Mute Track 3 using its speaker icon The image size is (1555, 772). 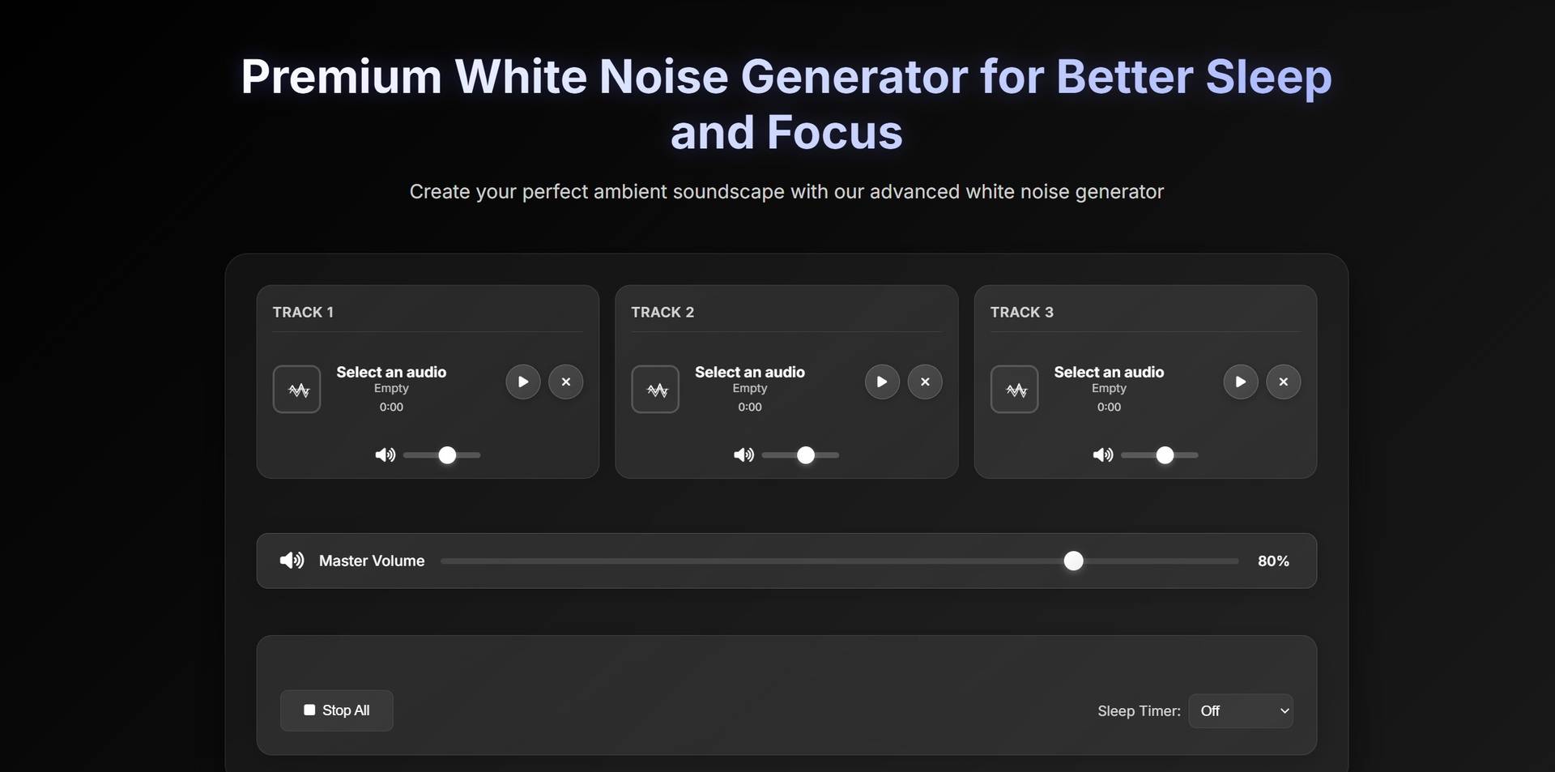[x=1102, y=454]
